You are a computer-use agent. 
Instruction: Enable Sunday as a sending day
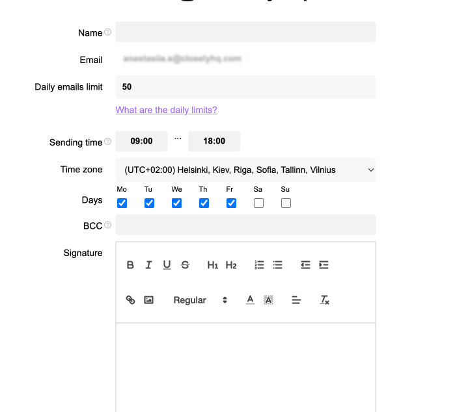(286, 203)
